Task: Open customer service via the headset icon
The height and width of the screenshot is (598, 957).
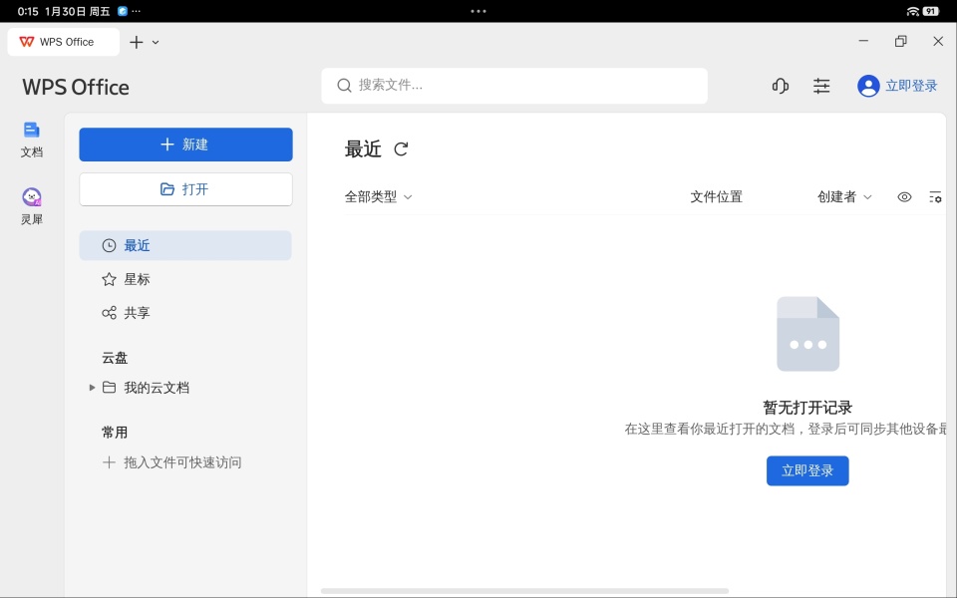Action: point(780,86)
